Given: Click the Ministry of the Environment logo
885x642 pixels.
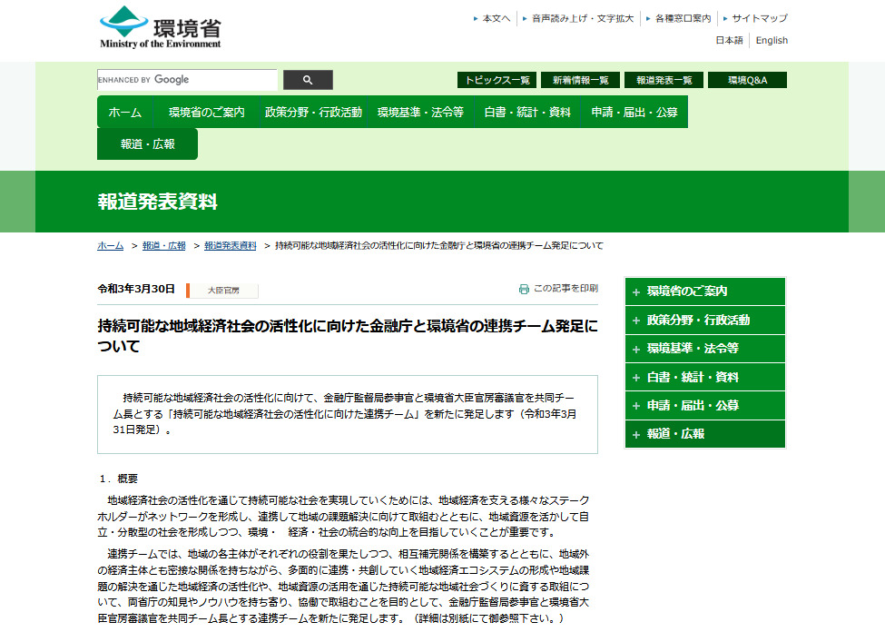Looking at the screenshot, I should tap(161, 27).
